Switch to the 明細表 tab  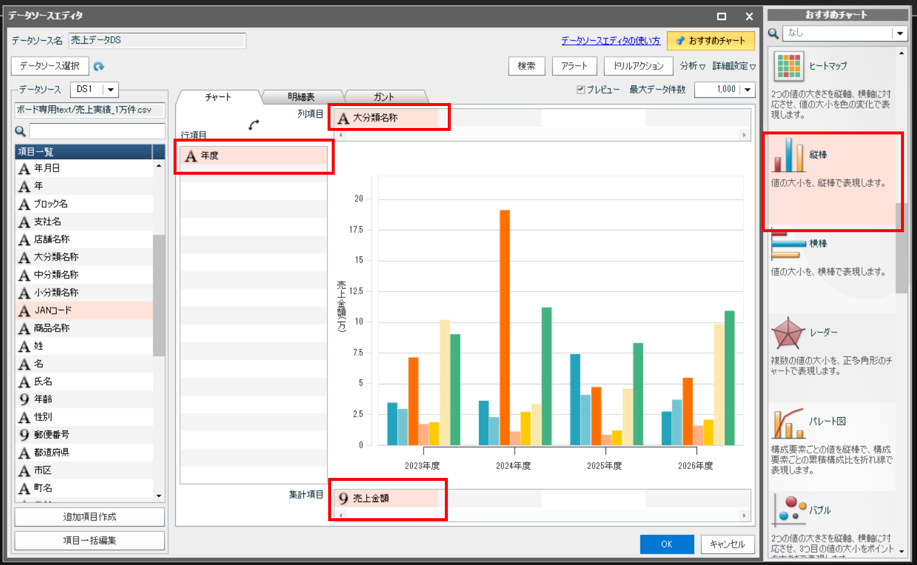[x=301, y=97]
